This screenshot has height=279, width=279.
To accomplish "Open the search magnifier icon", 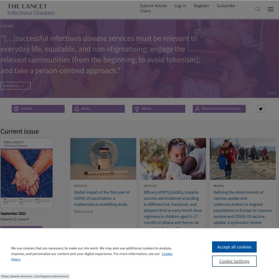I will pyautogui.click(x=258, y=9).
